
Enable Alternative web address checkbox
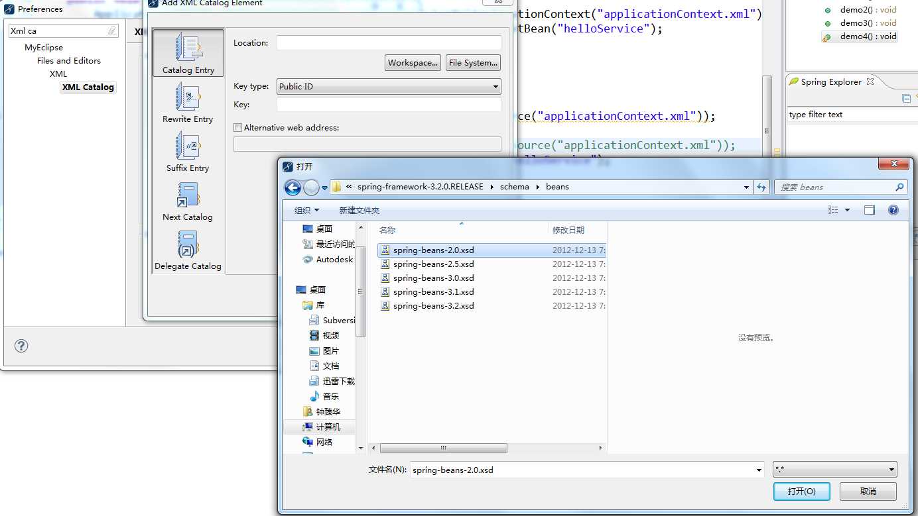point(237,128)
